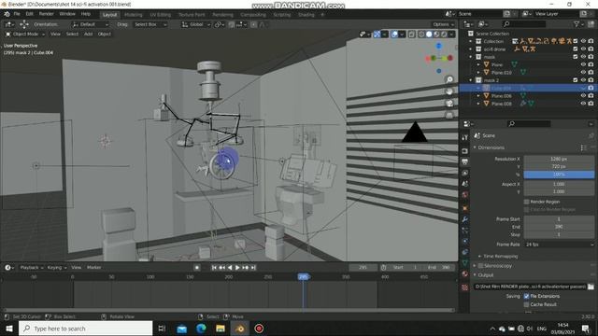
Task: Toggle the snapping magnet icon
Action: pyautogui.click(x=232, y=24)
